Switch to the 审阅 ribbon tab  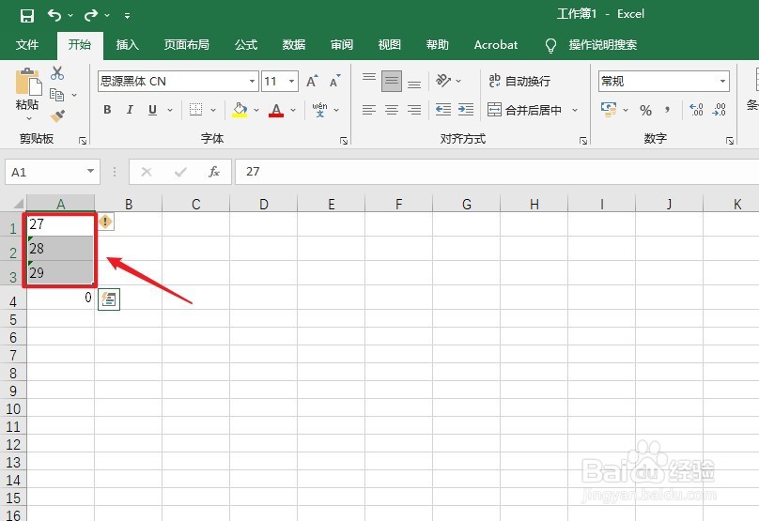pos(342,45)
